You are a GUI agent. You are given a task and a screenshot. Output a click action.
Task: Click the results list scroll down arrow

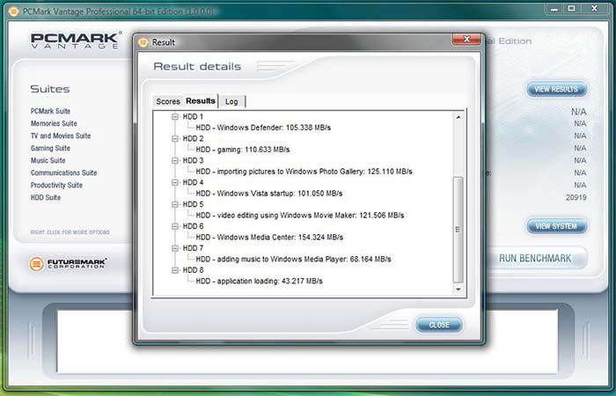click(458, 290)
